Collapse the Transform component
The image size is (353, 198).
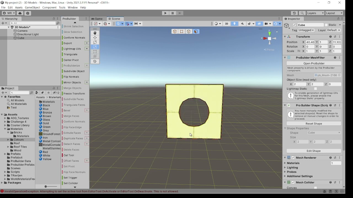[x=285, y=37]
